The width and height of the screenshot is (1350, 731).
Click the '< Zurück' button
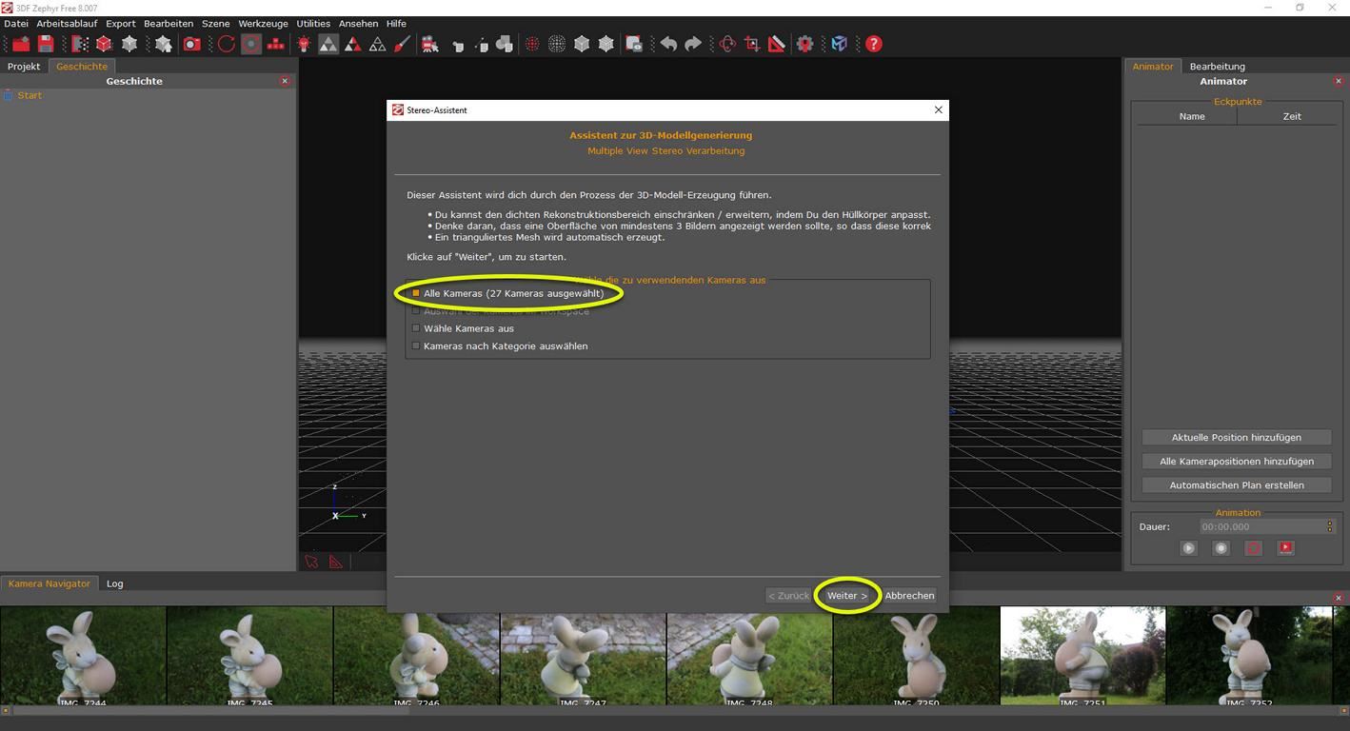pos(788,596)
